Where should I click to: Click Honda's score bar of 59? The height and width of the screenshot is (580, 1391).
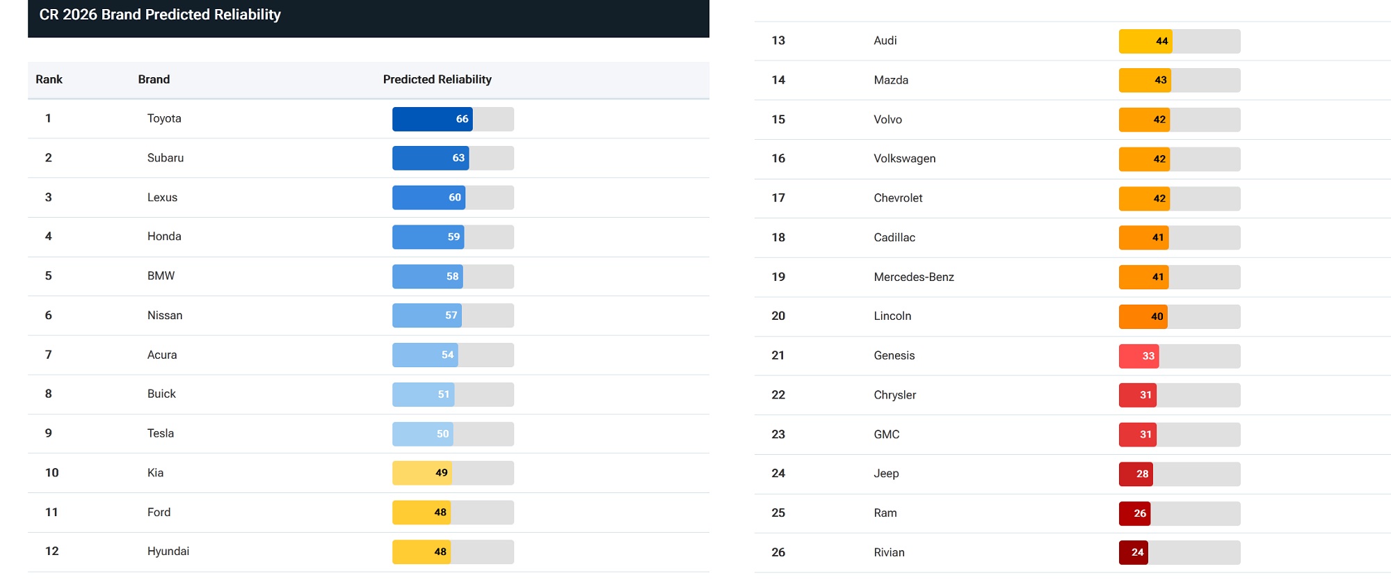[x=428, y=237]
